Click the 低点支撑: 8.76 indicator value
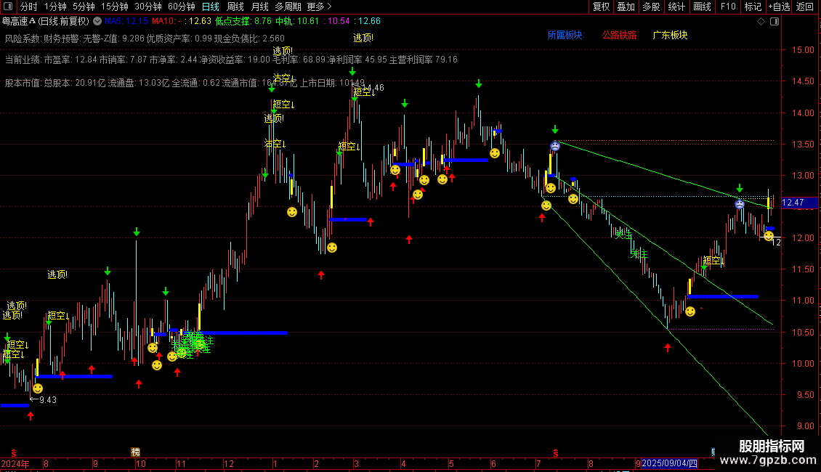Screen dimensions: 821x472 click(x=243, y=21)
